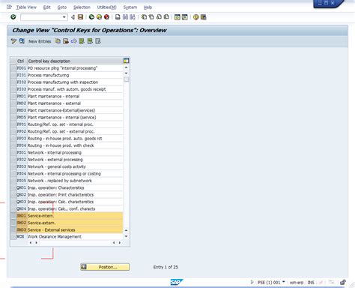Click the red Cancel icon

(x=106, y=17)
